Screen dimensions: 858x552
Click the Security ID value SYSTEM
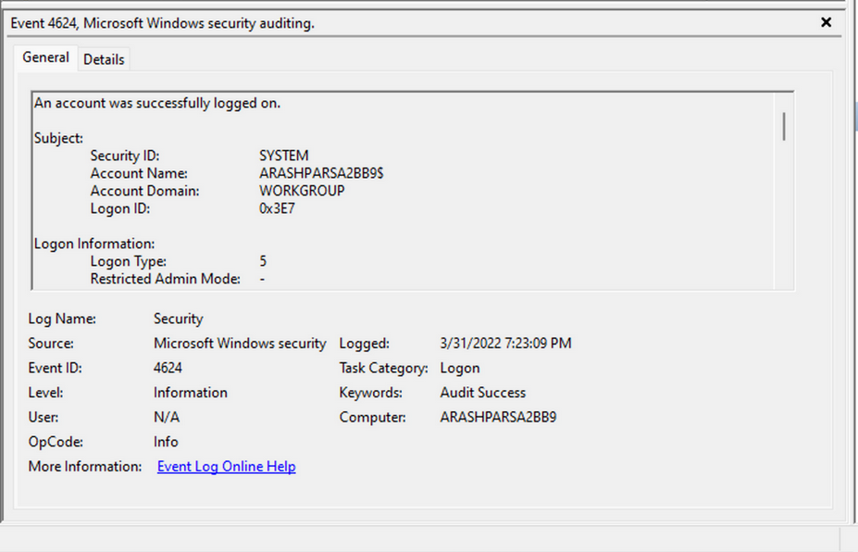coord(283,155)
